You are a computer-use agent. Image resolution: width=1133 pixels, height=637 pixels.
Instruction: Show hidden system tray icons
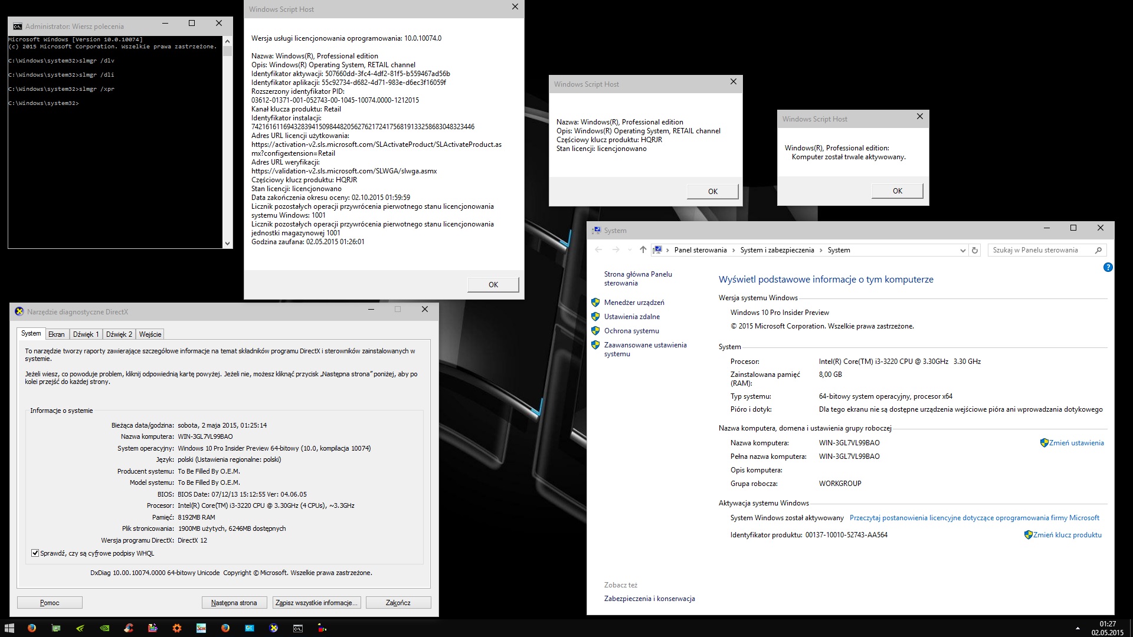[1078, 628]
